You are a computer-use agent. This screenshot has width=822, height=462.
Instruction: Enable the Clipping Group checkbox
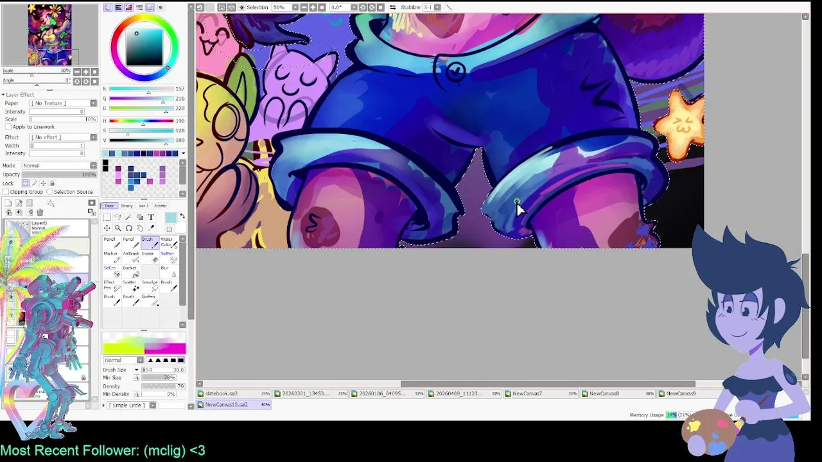coord(6,192)
